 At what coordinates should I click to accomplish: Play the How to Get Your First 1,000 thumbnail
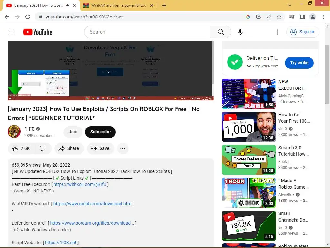249,127
